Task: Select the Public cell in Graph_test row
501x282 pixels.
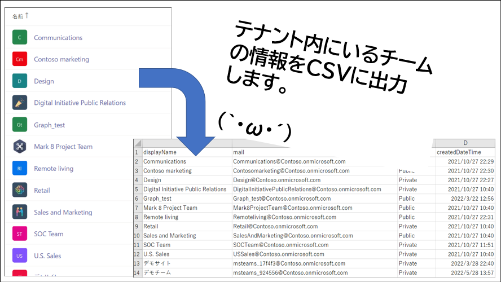Action: point(416,199)
